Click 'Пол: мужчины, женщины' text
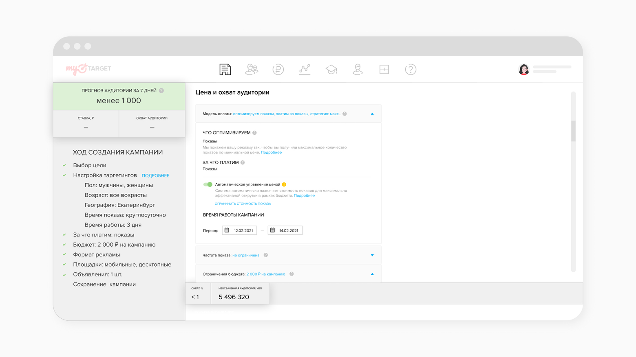 (119, 185)
